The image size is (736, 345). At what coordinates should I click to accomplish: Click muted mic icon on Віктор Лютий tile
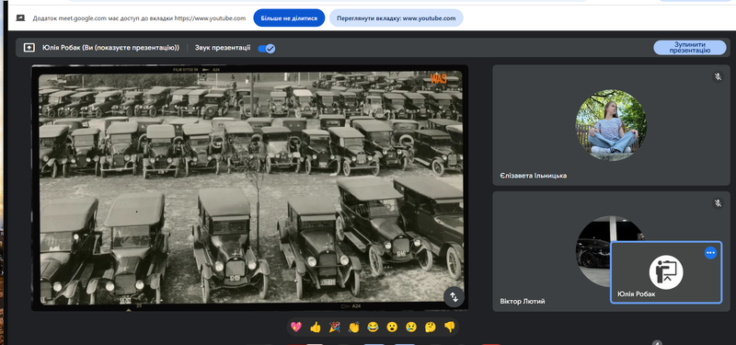pyautogui.click(x=718, y=203)
